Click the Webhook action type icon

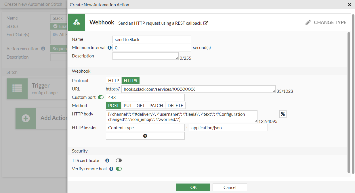[77, 22]
